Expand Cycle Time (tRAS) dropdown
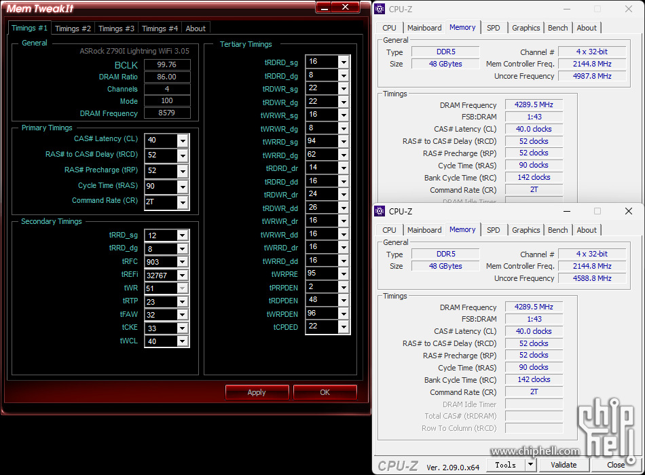 [183, 187]
